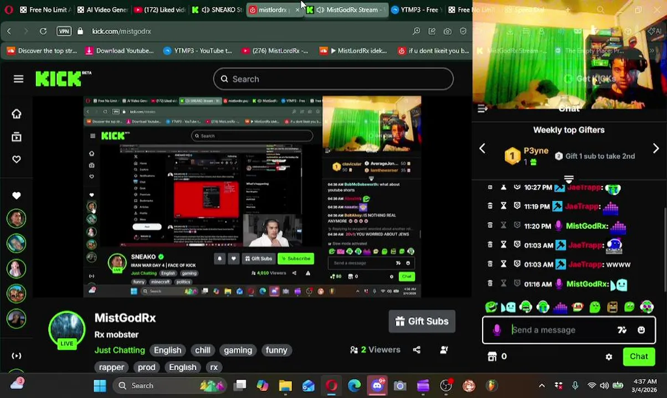Go back in browser

(9, 32)
